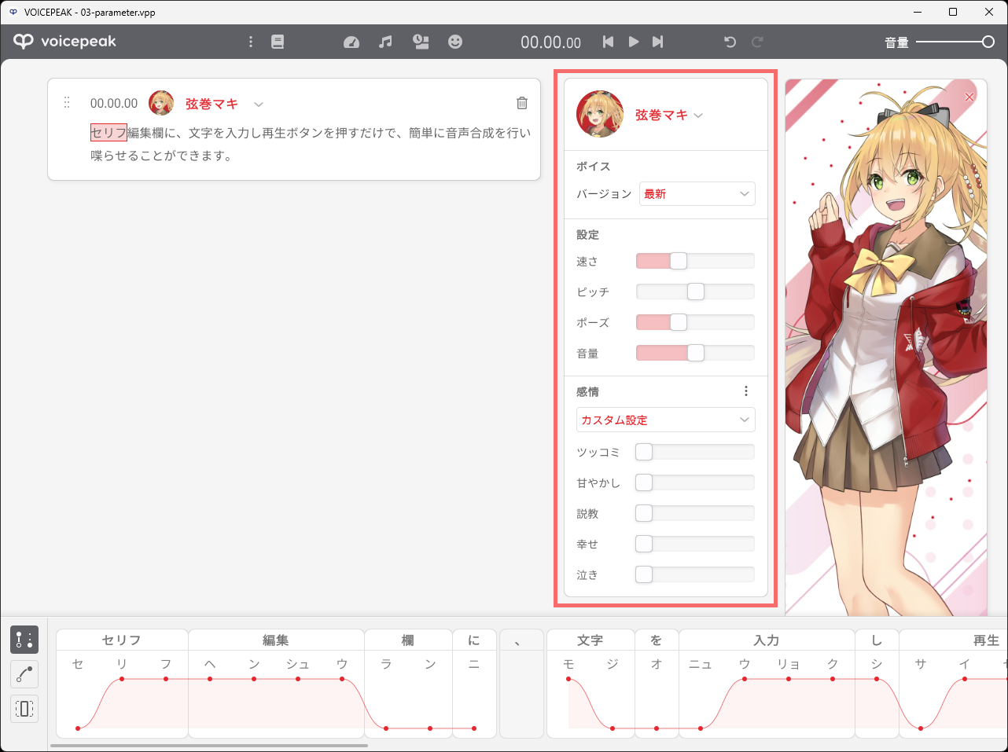Click the undo arrow icon
This screenshot has width=1008, height=752.
click(x=730, y=42)
